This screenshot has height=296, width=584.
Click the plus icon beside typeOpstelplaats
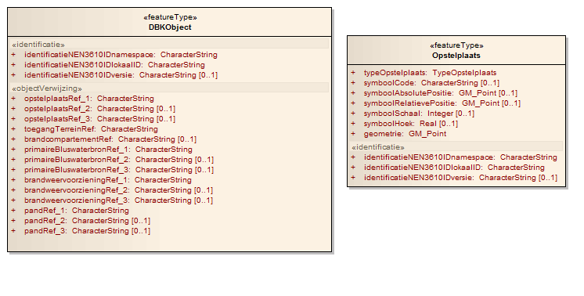click(x=353, y=73)
